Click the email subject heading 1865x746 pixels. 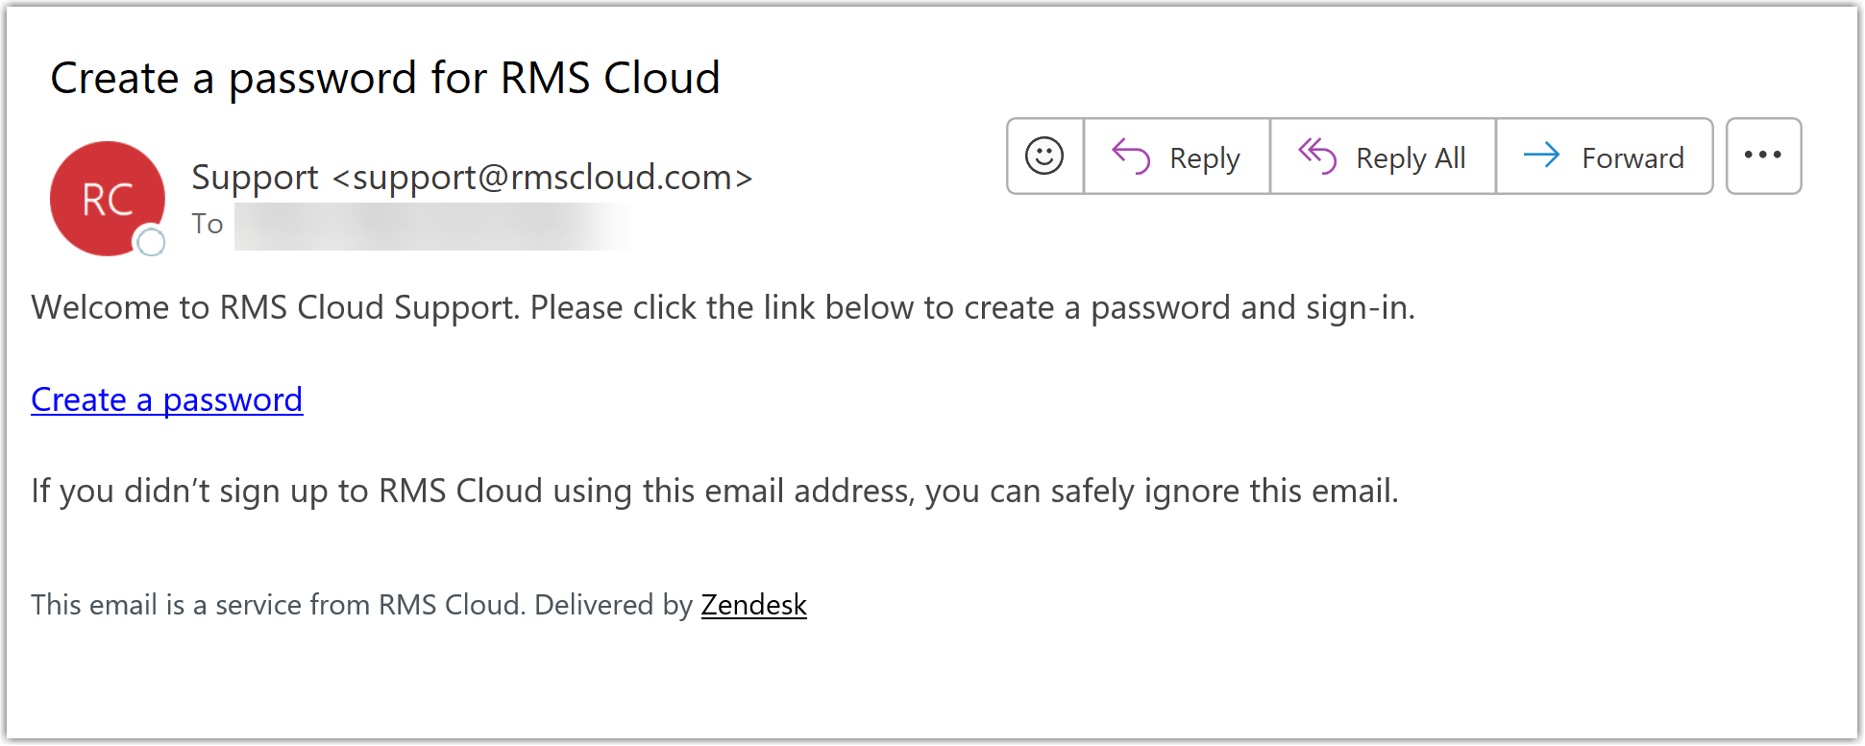[x=384, y=78]
